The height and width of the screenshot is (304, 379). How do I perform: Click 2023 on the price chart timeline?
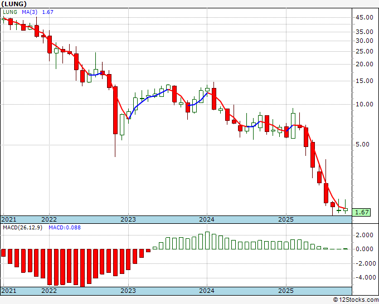coord(128,219)
